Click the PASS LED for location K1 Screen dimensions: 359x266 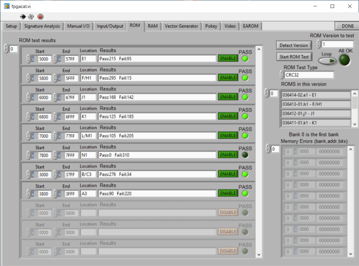pos(245,116)
